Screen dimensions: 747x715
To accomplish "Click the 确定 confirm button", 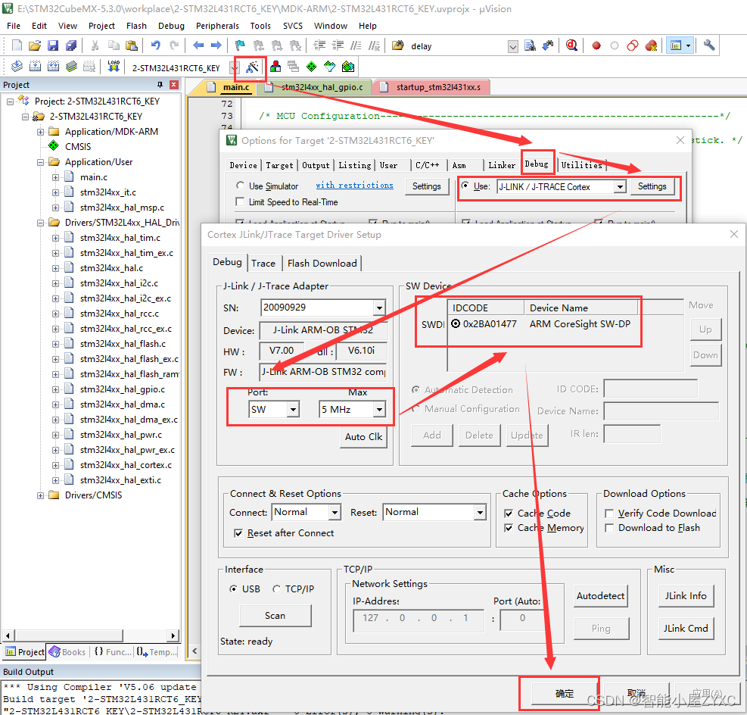I will 565,694.
